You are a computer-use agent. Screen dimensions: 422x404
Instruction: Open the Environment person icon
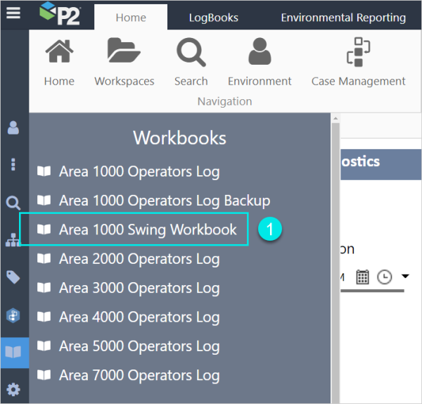click(260, 53)
